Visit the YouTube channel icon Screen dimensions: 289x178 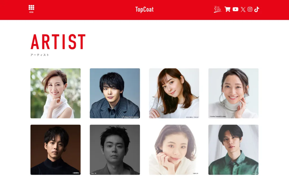[x=235, y=9]
